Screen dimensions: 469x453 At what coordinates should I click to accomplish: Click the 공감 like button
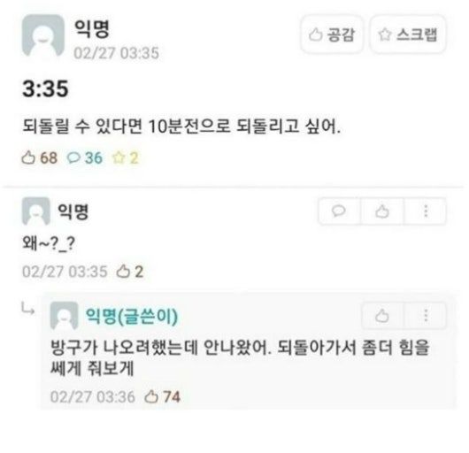(x=332, y=35)
